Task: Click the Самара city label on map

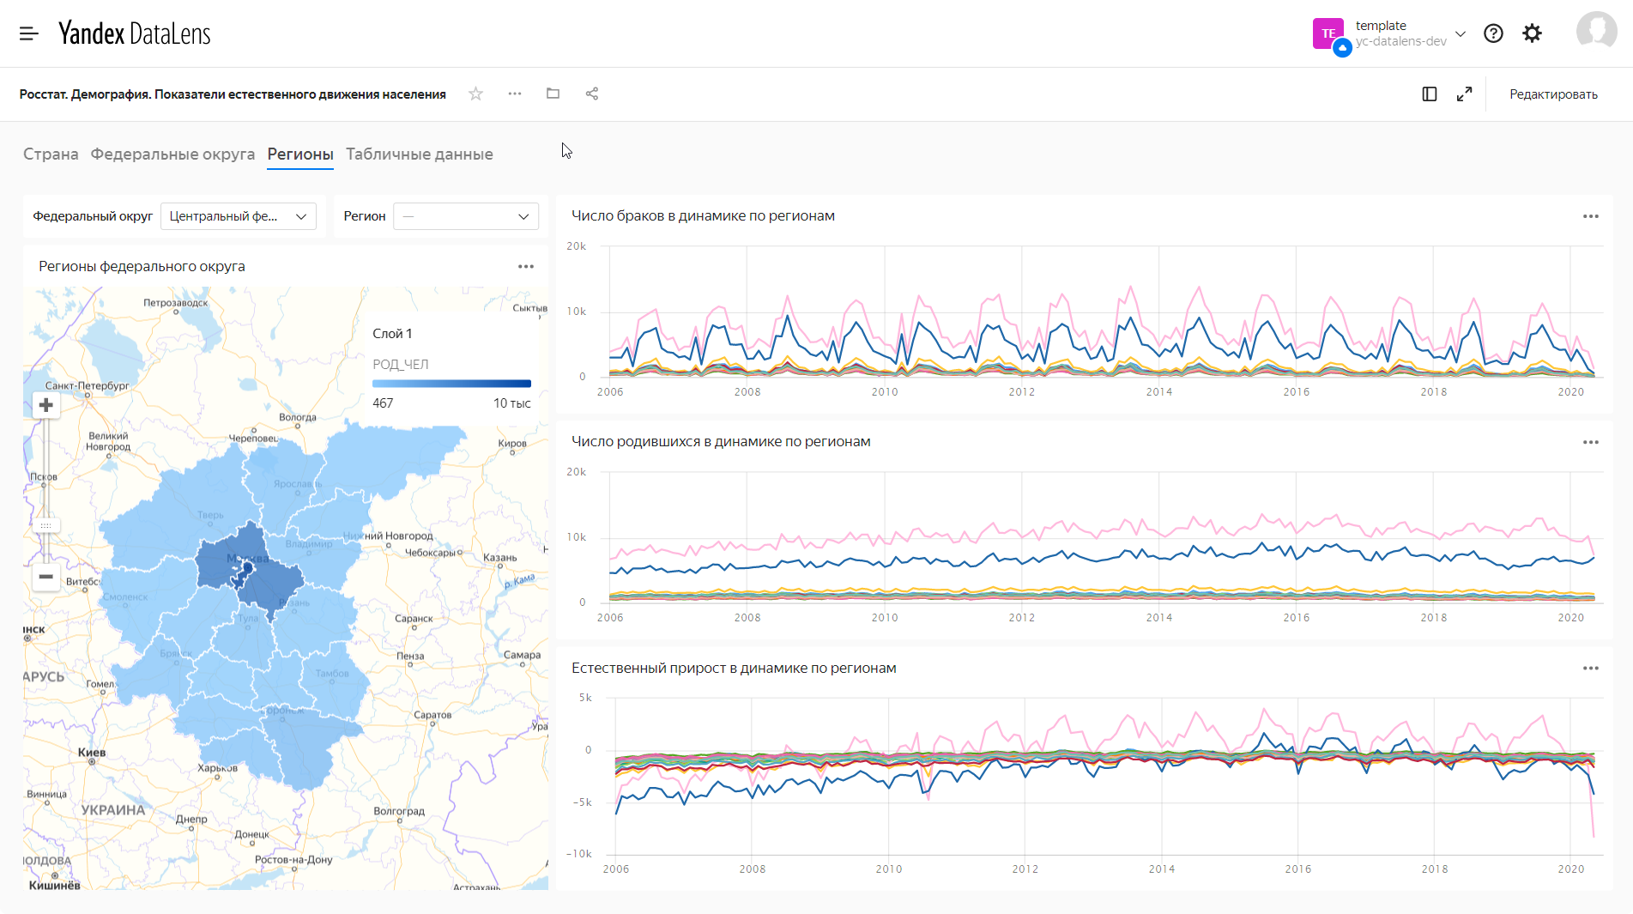Action: (x=522, y=655)
